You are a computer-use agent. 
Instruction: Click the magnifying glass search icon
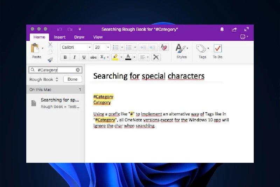click(33, 70)
